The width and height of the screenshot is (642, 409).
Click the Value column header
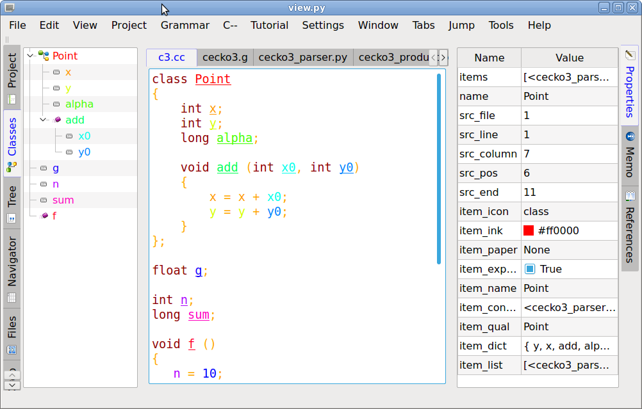click(x=569, y=58)
